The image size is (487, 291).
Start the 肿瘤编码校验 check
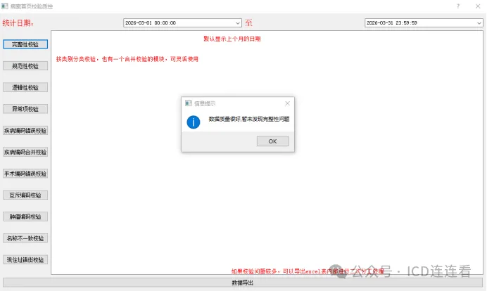[x=25, y=216]
